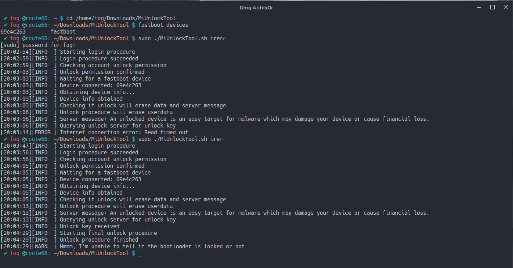Maximize the terminal window
Image resolution: width=513 pixels, height=268 pixels.
click(492, 7)
